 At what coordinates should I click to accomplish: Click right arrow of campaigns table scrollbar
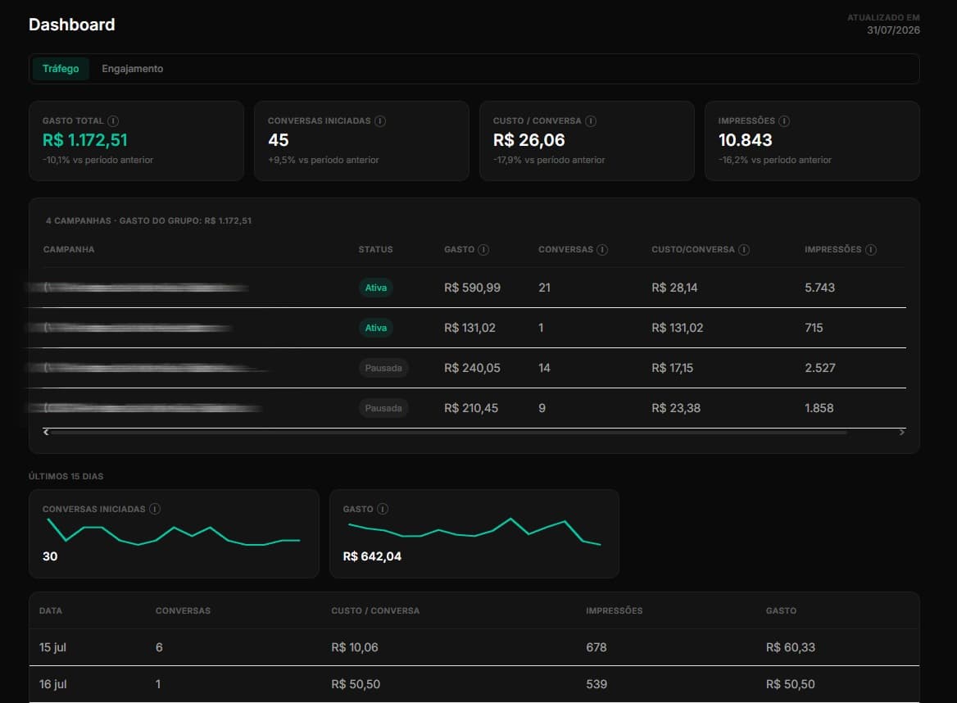click(x=901, y=432)
